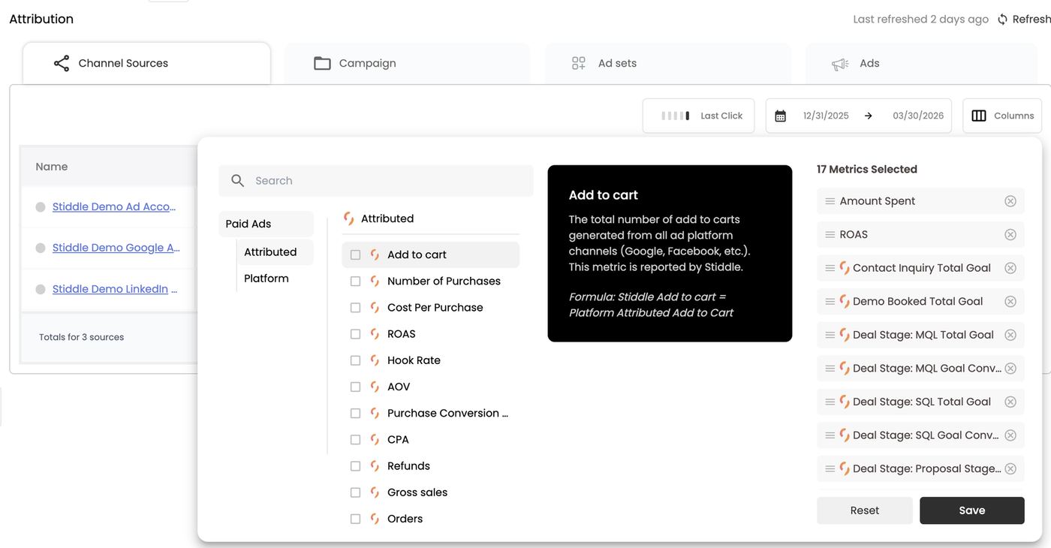1051x548 pixels.
Task: Open the Last Click attribution model dropdown
Action: click(699, 116)
